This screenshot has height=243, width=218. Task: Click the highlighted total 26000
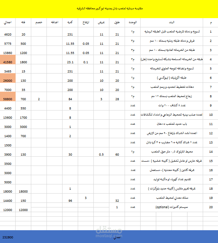click(8, 78)
